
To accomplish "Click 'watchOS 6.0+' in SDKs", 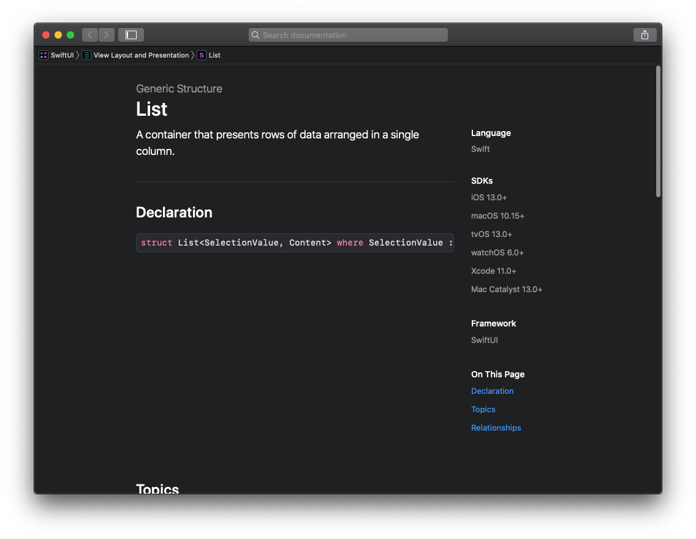I will pos(497,252).
